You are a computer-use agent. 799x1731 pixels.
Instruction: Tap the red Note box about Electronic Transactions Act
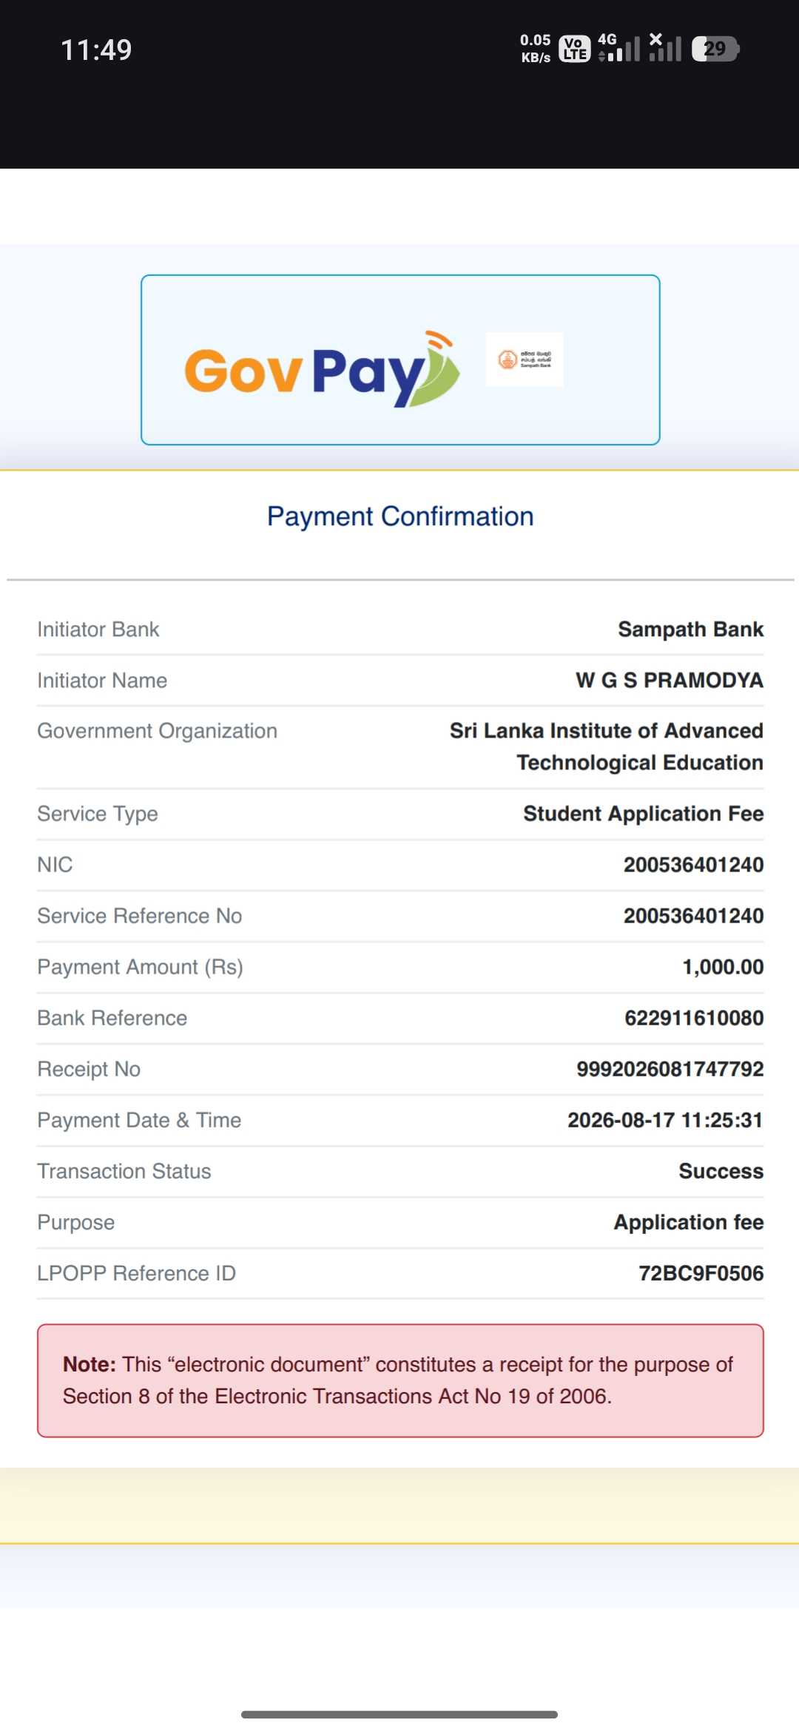(x=400, y=1380)
